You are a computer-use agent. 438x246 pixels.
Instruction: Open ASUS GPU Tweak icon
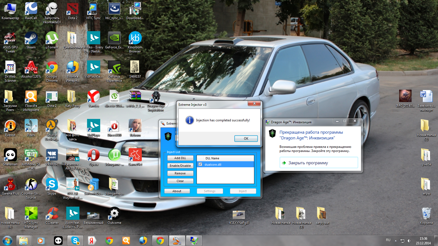tap(10, 42)
